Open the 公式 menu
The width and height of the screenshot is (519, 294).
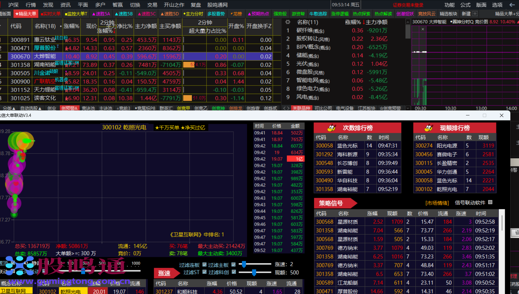[x=465, y=5]
